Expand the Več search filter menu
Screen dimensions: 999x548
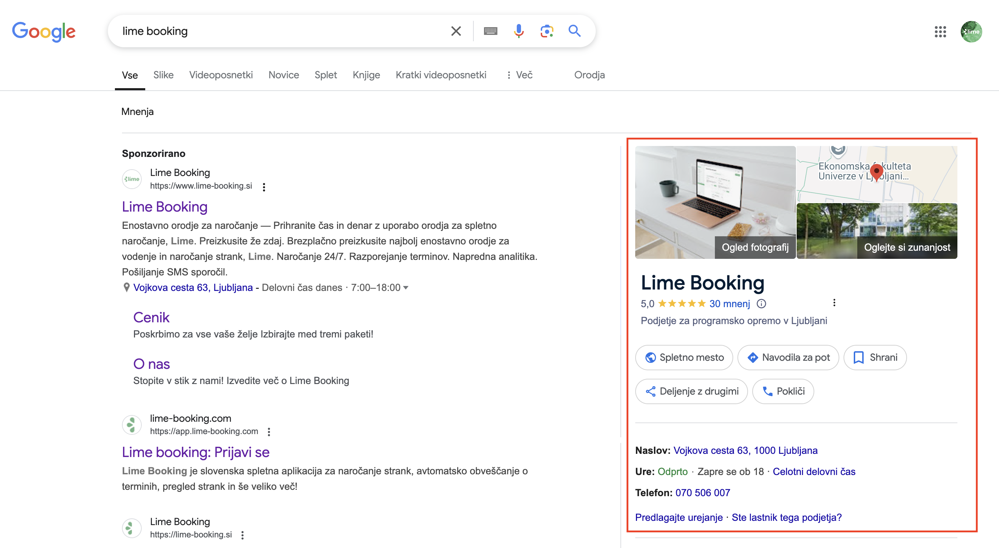(x=519, y=75)
